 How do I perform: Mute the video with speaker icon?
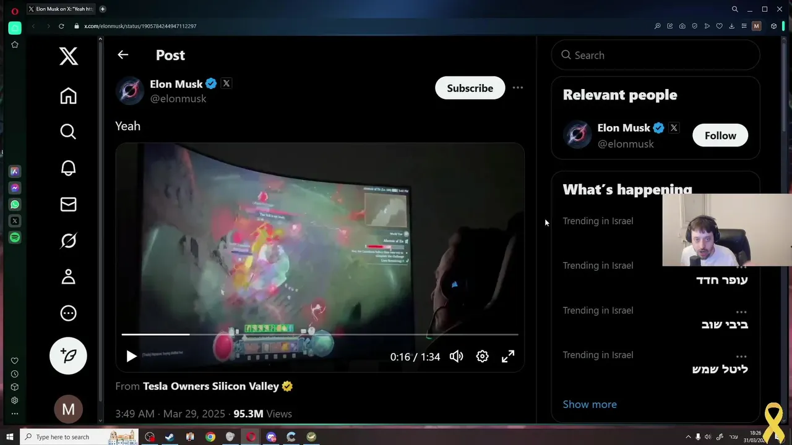coord(457,357)
